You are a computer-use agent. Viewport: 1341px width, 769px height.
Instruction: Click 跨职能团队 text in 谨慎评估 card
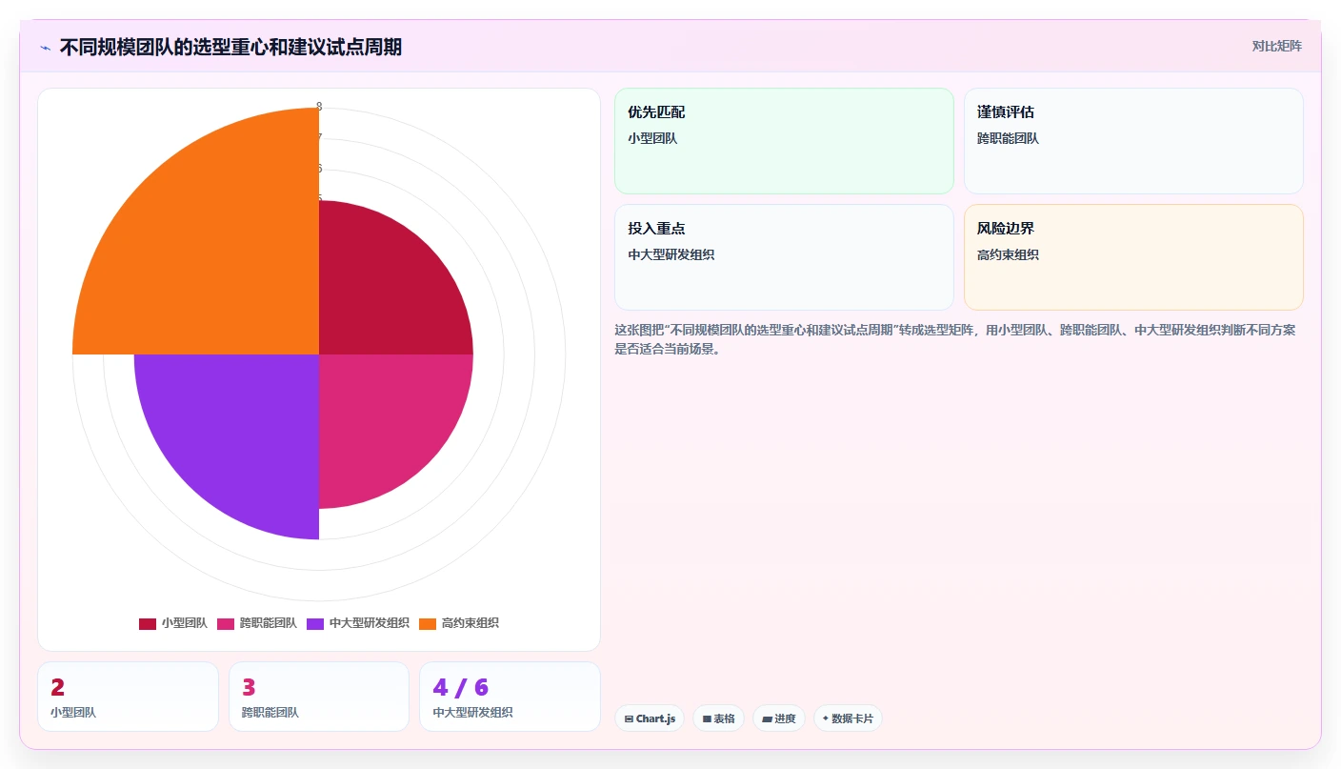(1008, 138)
